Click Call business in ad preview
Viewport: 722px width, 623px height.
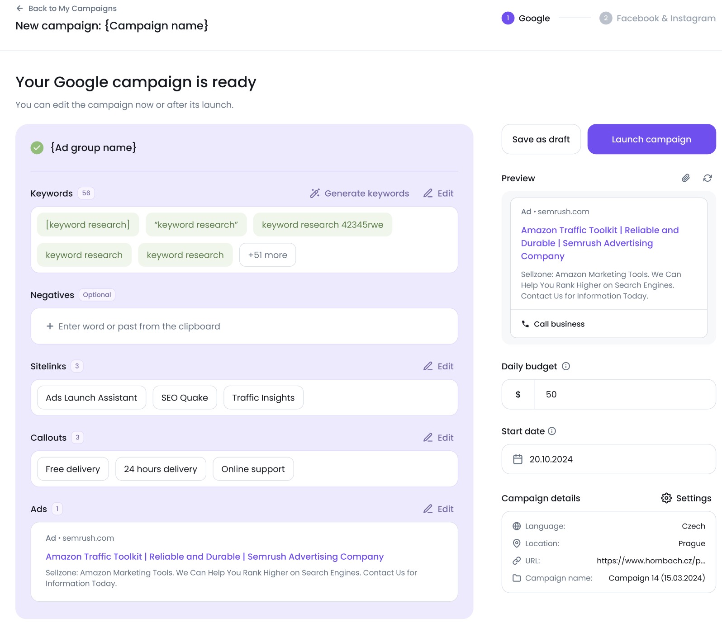(x=559, y=324)
